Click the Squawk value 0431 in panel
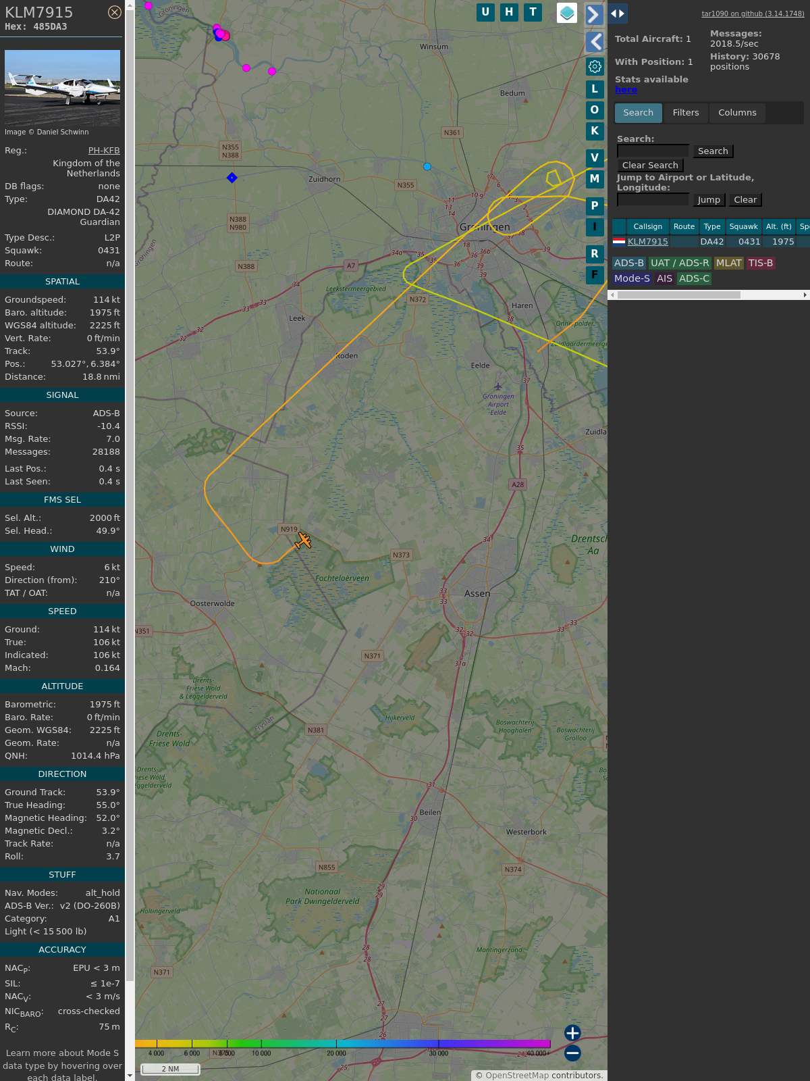The width and height of the screenshot is (810, 1081). [x=109, y=251]
